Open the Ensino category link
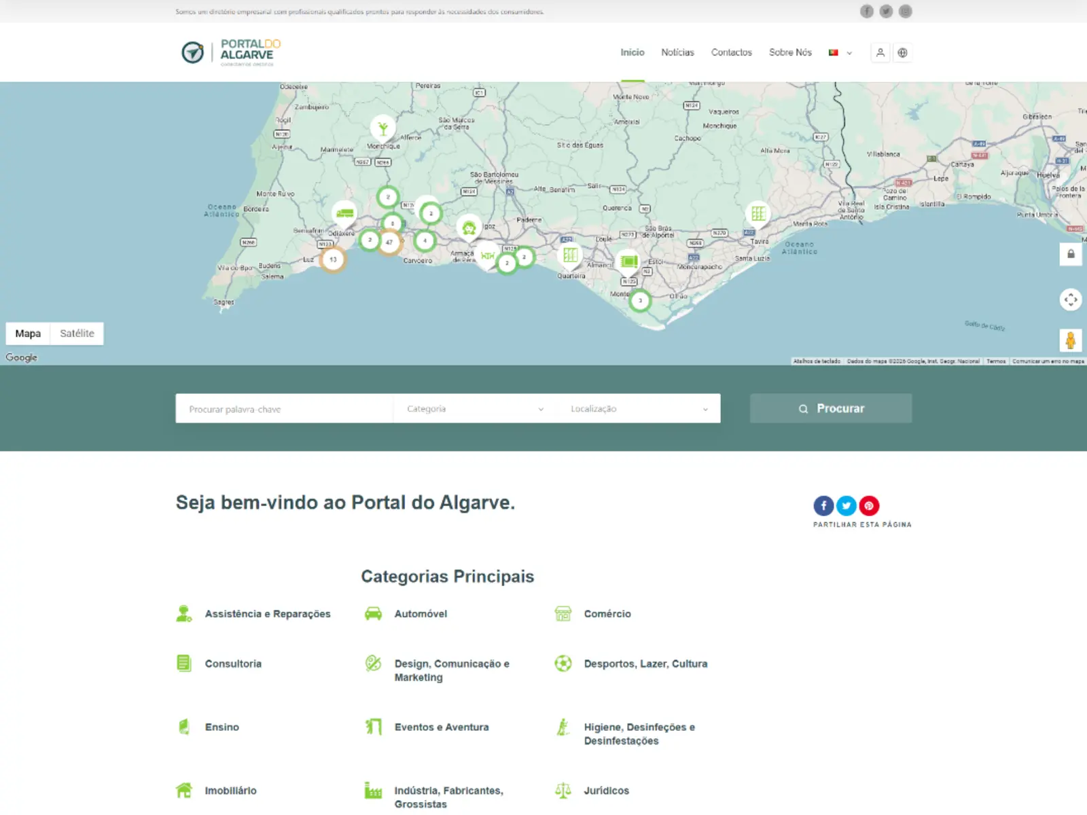Viewport: 1087px width, 815px height. coord(222,727)
